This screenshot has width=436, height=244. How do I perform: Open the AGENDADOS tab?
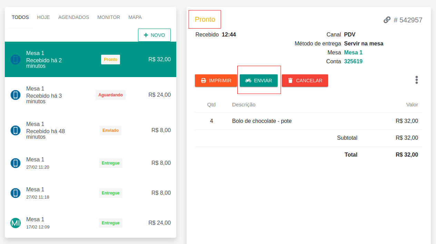tap(73, 17)
